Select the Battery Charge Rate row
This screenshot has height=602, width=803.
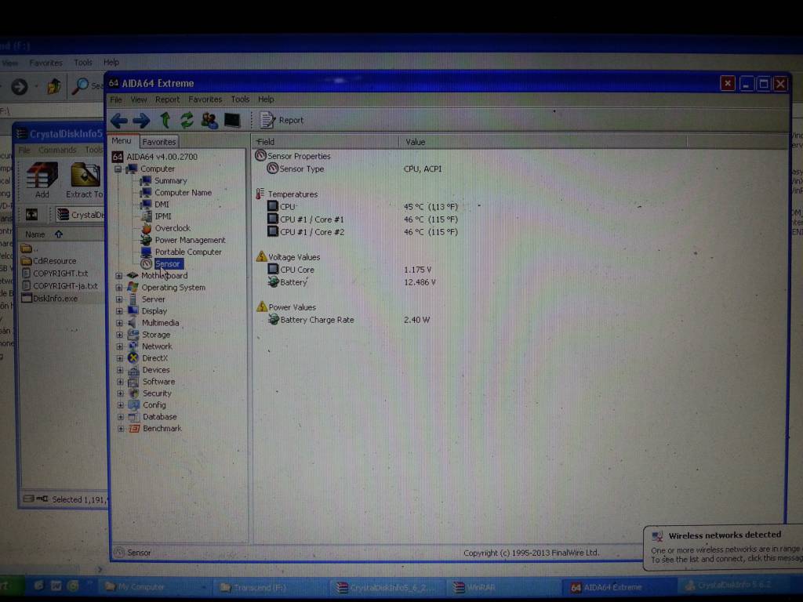tap(349, 320)
